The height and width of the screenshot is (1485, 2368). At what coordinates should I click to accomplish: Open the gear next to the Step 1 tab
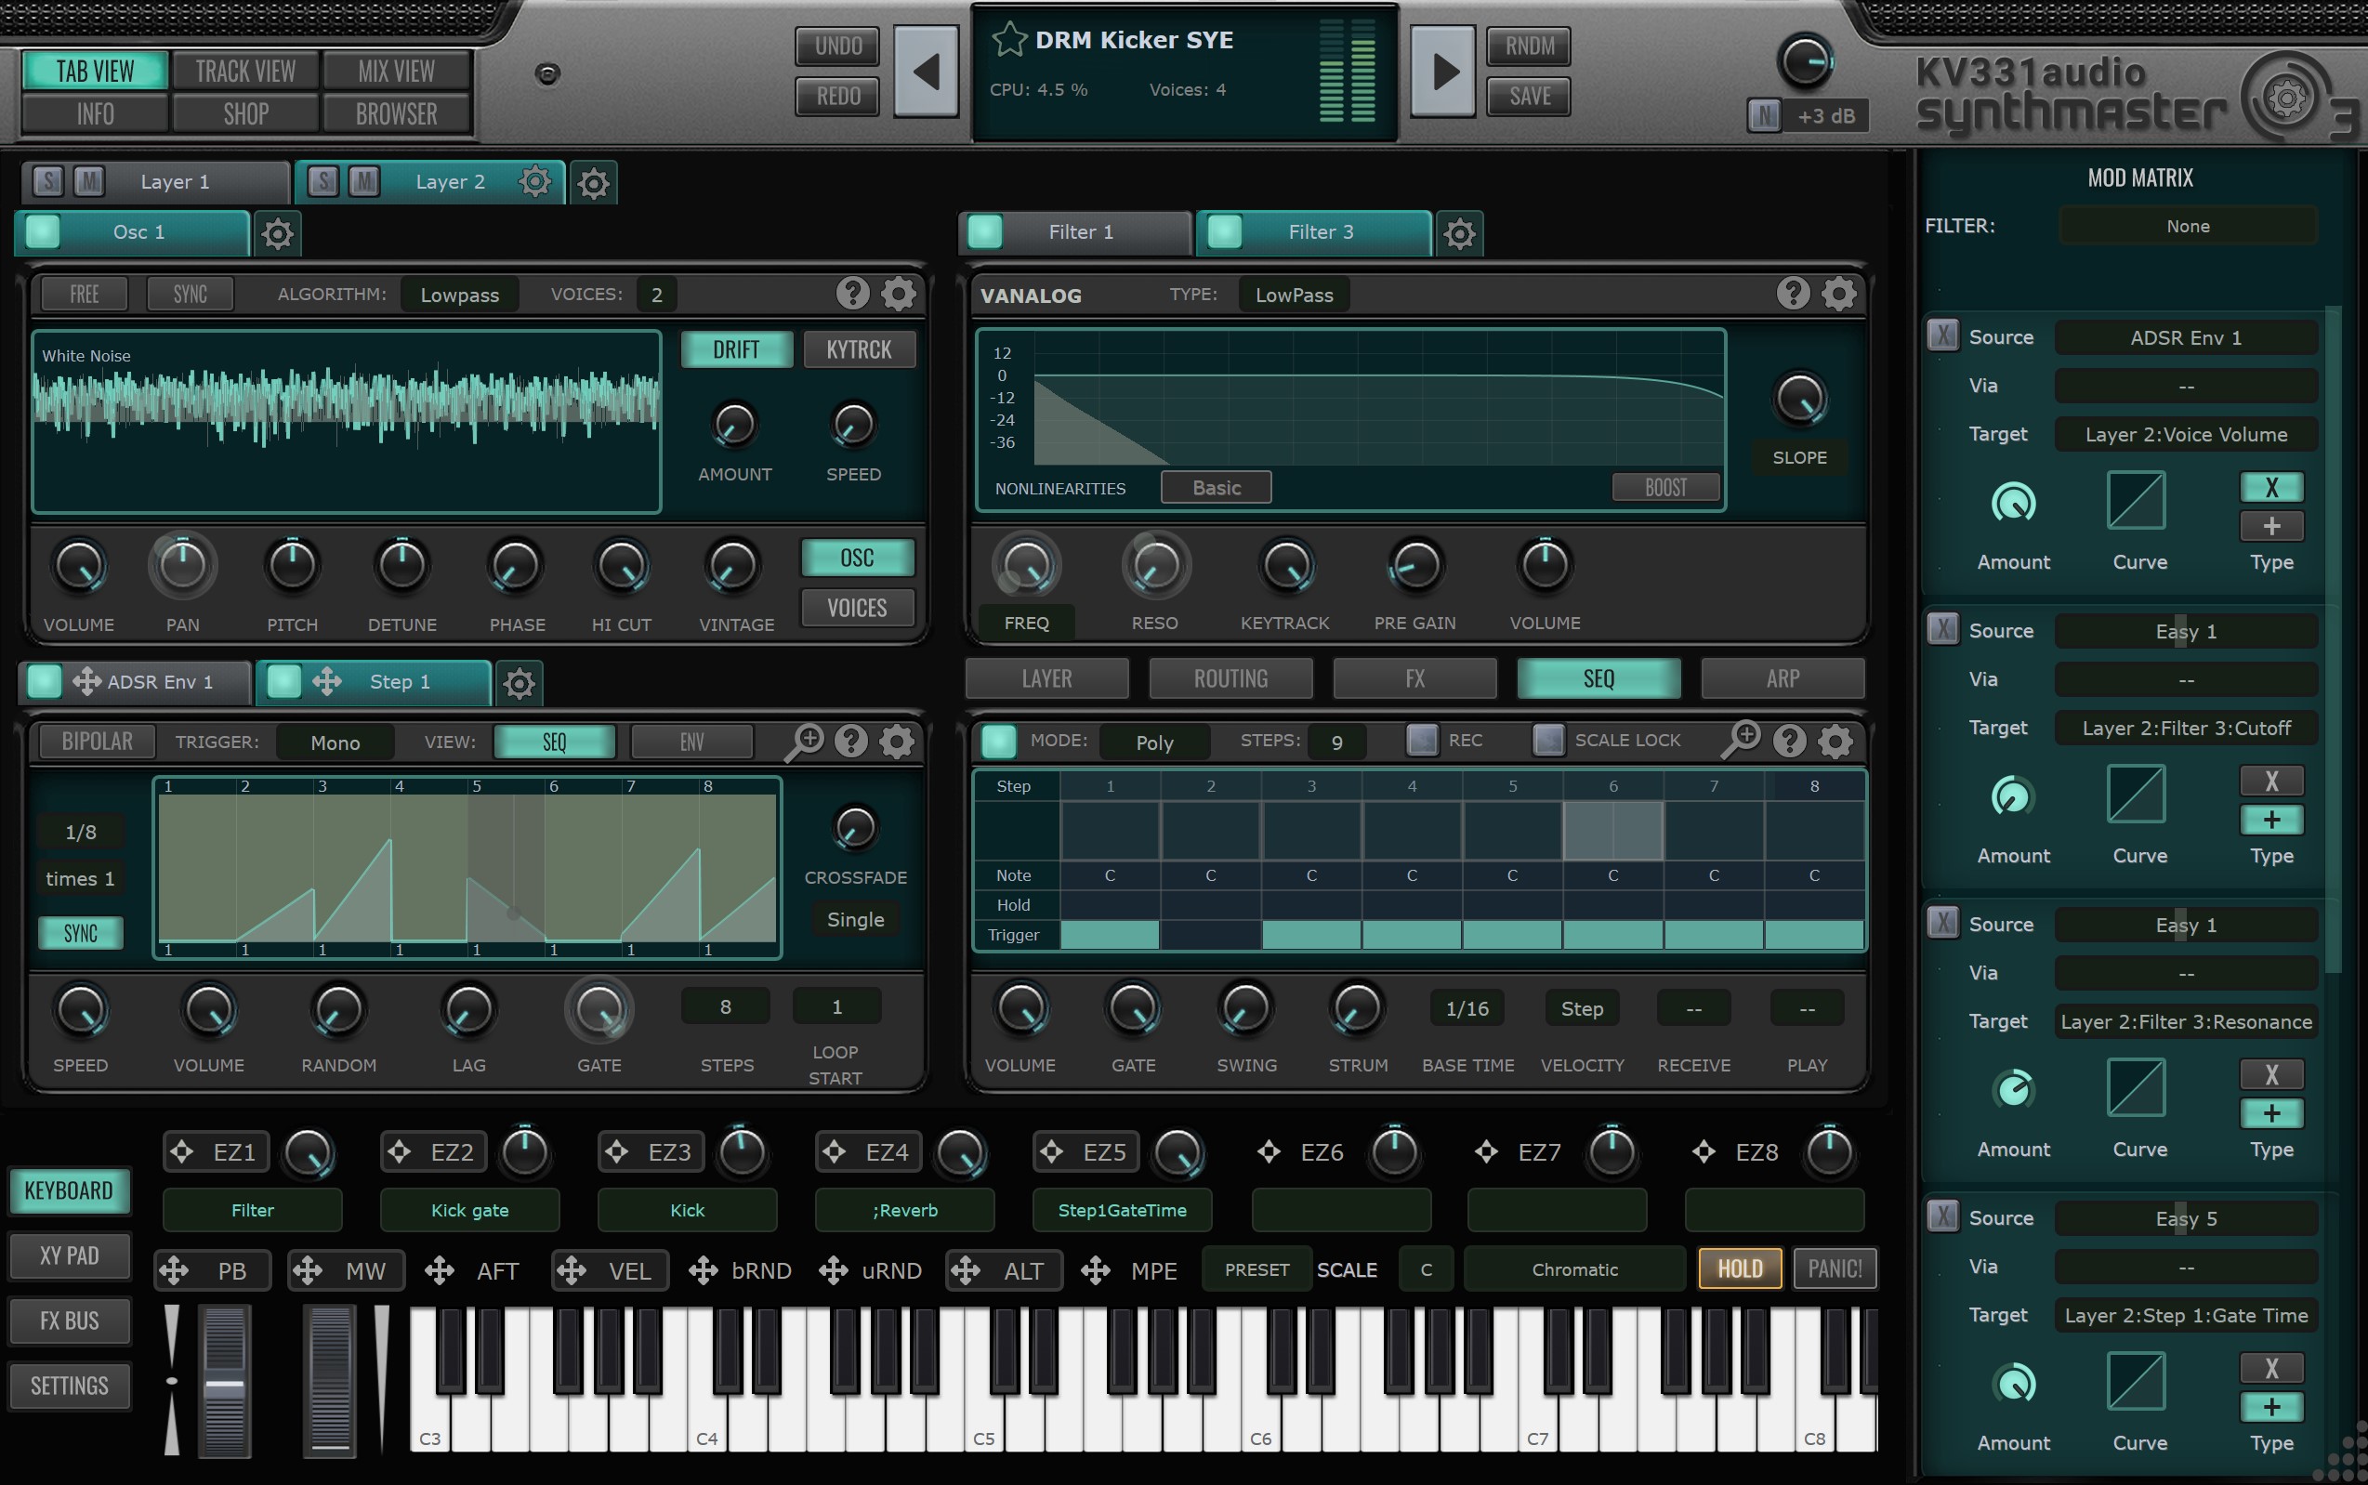[519, 683]
